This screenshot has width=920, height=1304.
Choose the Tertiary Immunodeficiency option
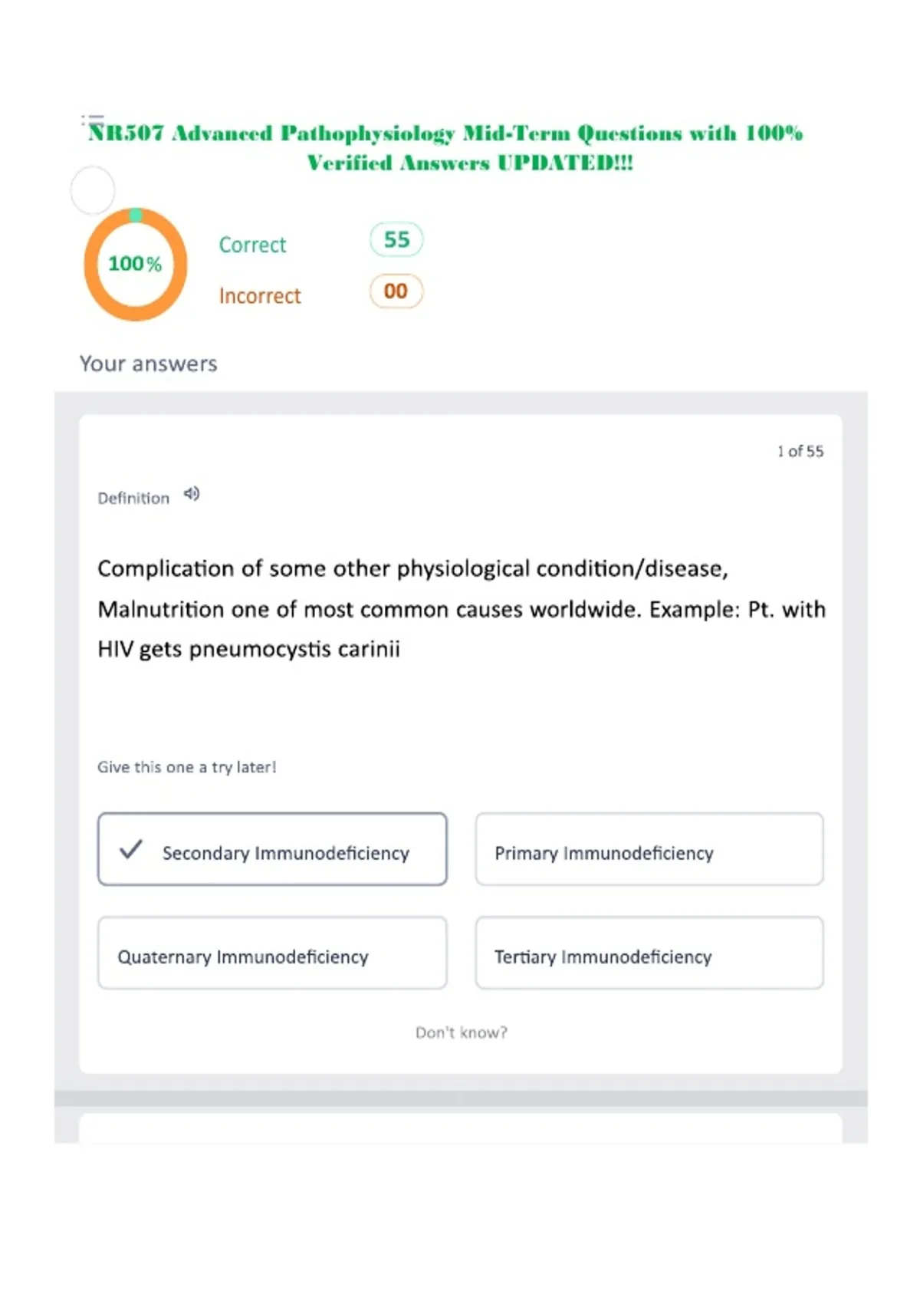pos(649,953)
